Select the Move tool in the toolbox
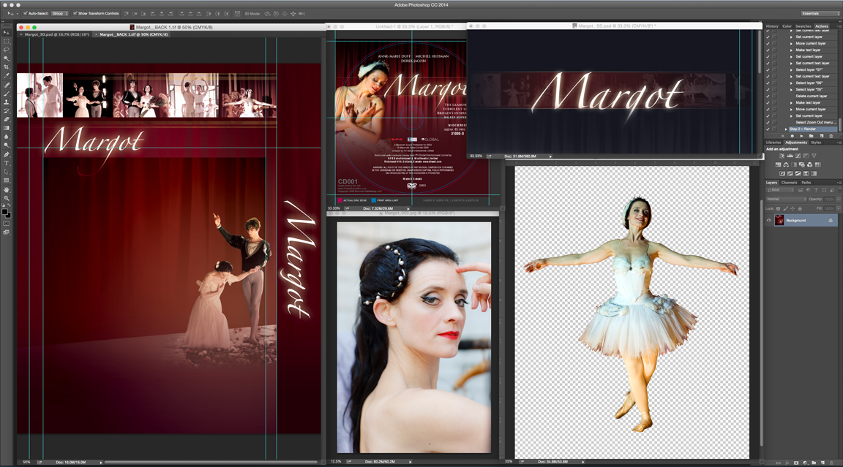This screenshot has width=843, height=467. (x=7, y=33)
